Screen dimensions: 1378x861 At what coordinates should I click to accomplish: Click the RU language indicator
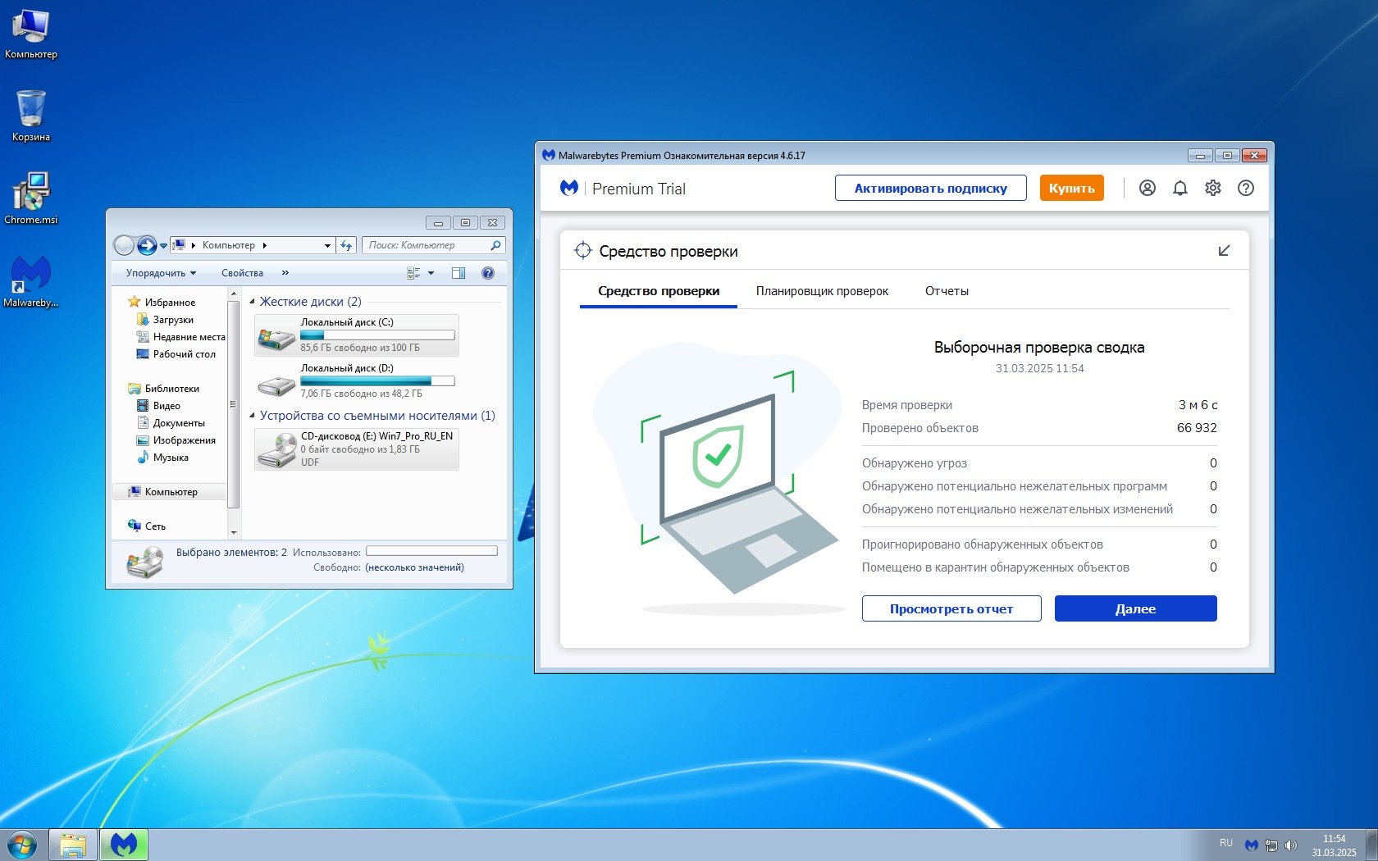point(1226,843)
